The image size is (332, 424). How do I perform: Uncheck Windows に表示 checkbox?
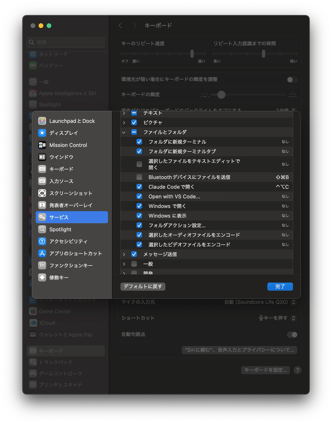[x=139, y=216]
